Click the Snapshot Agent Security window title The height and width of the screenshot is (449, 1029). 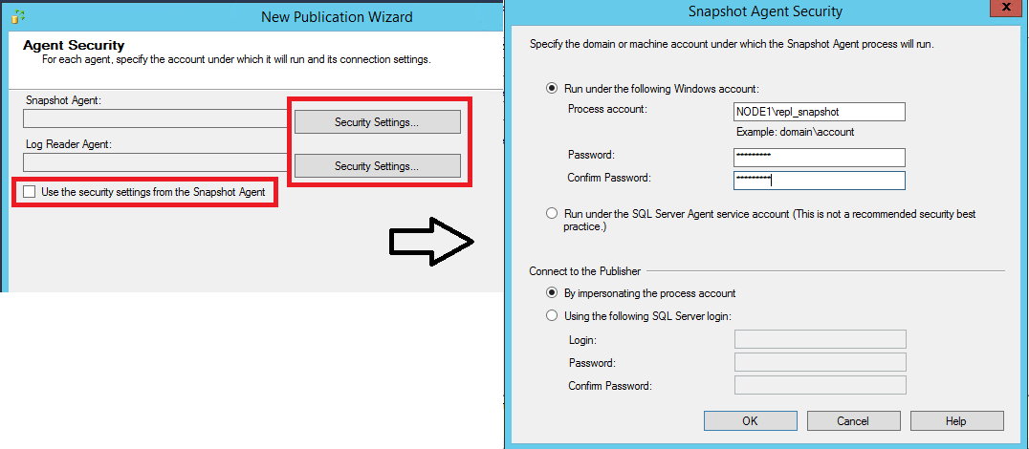(765, 11)
